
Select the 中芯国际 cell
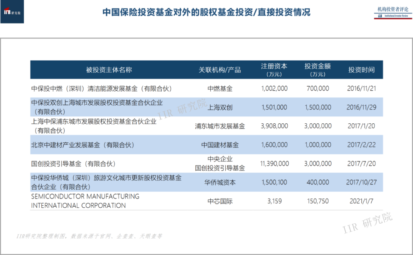[x=220, y=202]
